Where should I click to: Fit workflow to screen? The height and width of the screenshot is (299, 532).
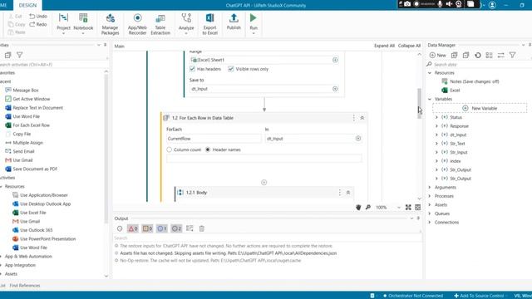pos(408,207)
